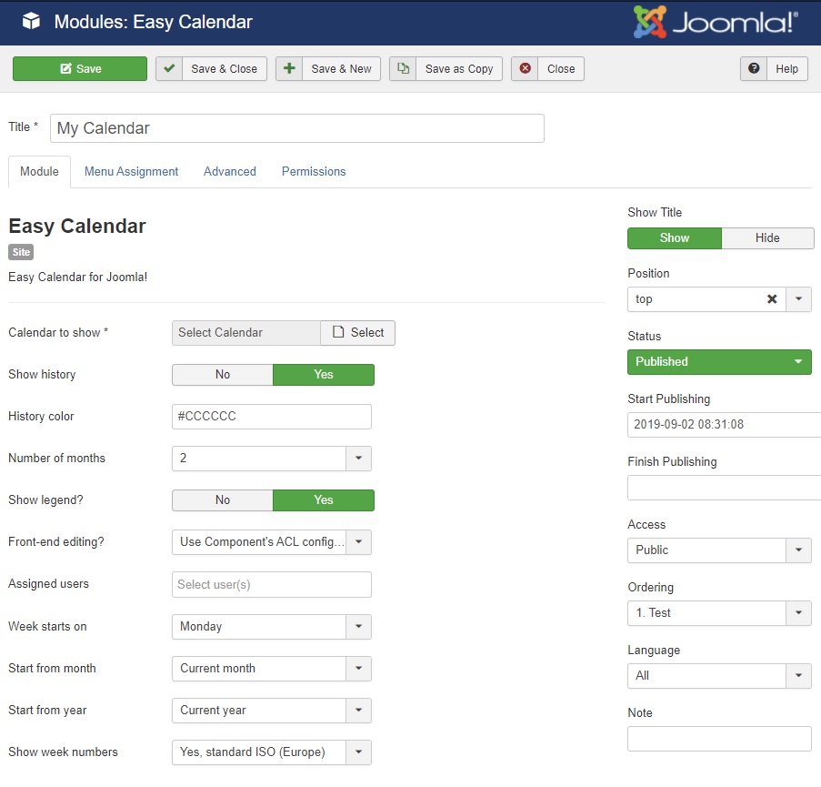Click the clear icon in the Position field
The image size is (821, 787).
coord(771,298)
